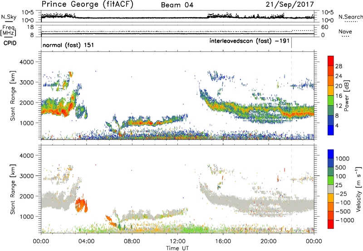Click the orange velocity patch near 03:30 UT
The image size is (363, 251).
(x=81, y=204)
